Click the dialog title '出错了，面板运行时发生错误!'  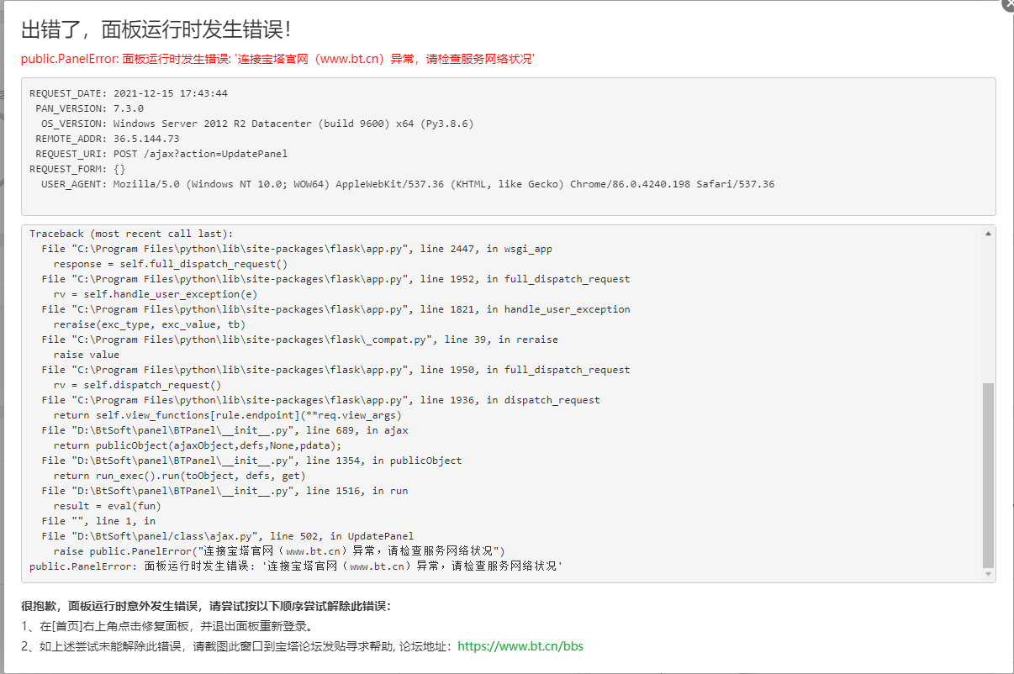tap(156, 29)
